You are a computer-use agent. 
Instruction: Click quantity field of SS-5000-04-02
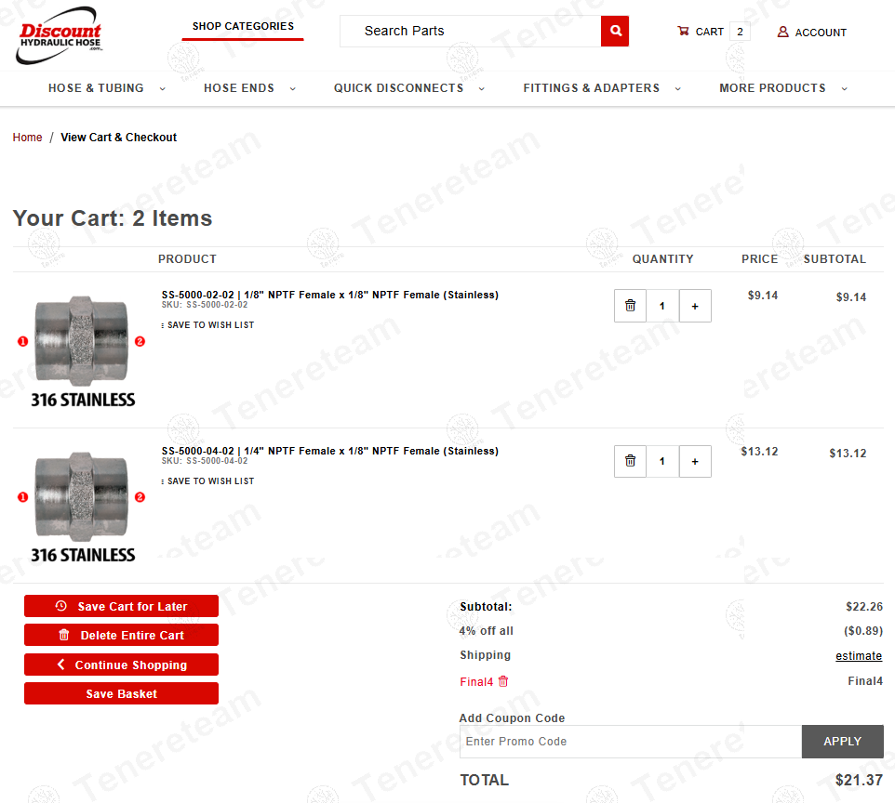click(x=662, y=461)
